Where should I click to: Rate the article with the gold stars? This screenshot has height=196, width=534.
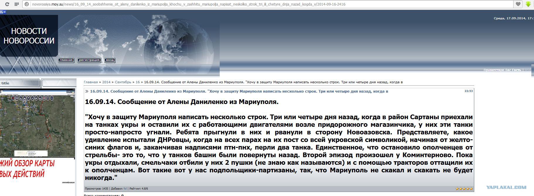pos(464,189)
